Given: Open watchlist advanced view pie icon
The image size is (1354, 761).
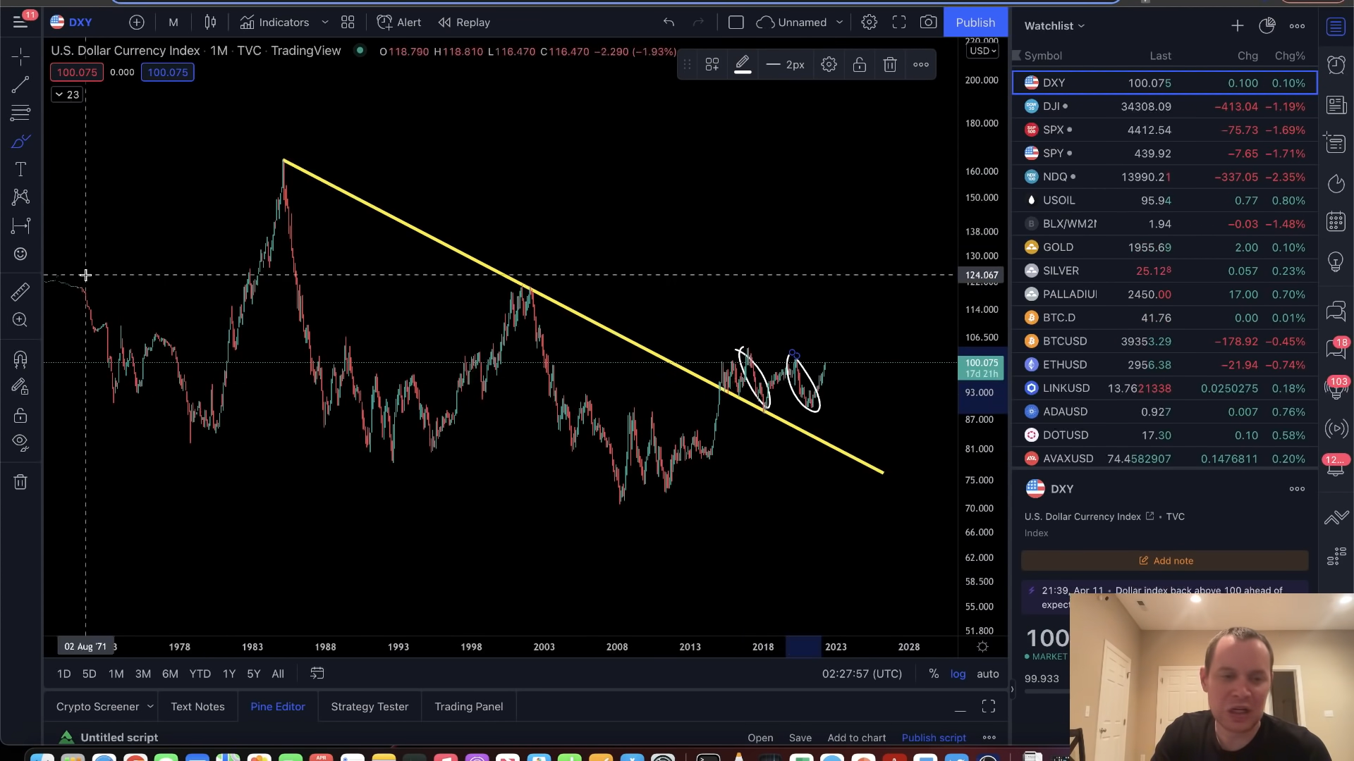Looking at the screenshot, I should 1267,26.
